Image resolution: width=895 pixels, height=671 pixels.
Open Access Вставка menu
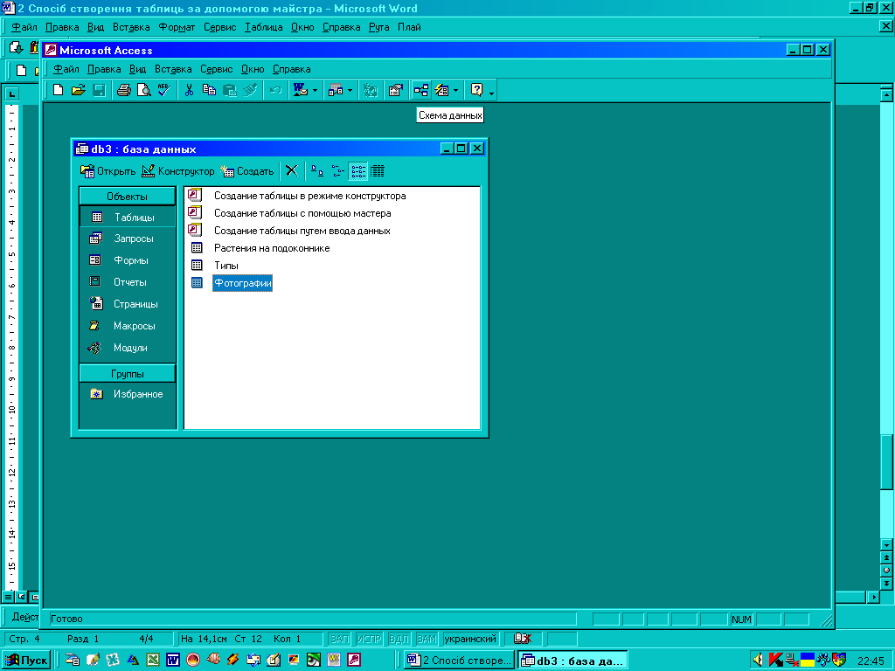click(x=173, y=69)
